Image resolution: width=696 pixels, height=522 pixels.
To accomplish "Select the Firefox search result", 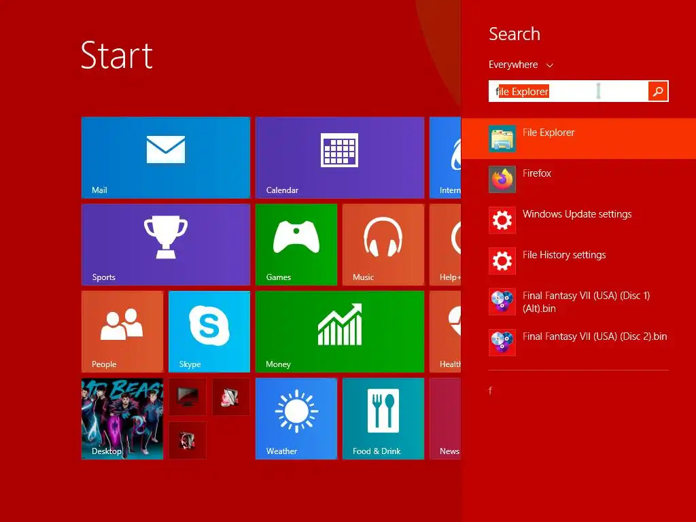I will click(x=579, y=179).
